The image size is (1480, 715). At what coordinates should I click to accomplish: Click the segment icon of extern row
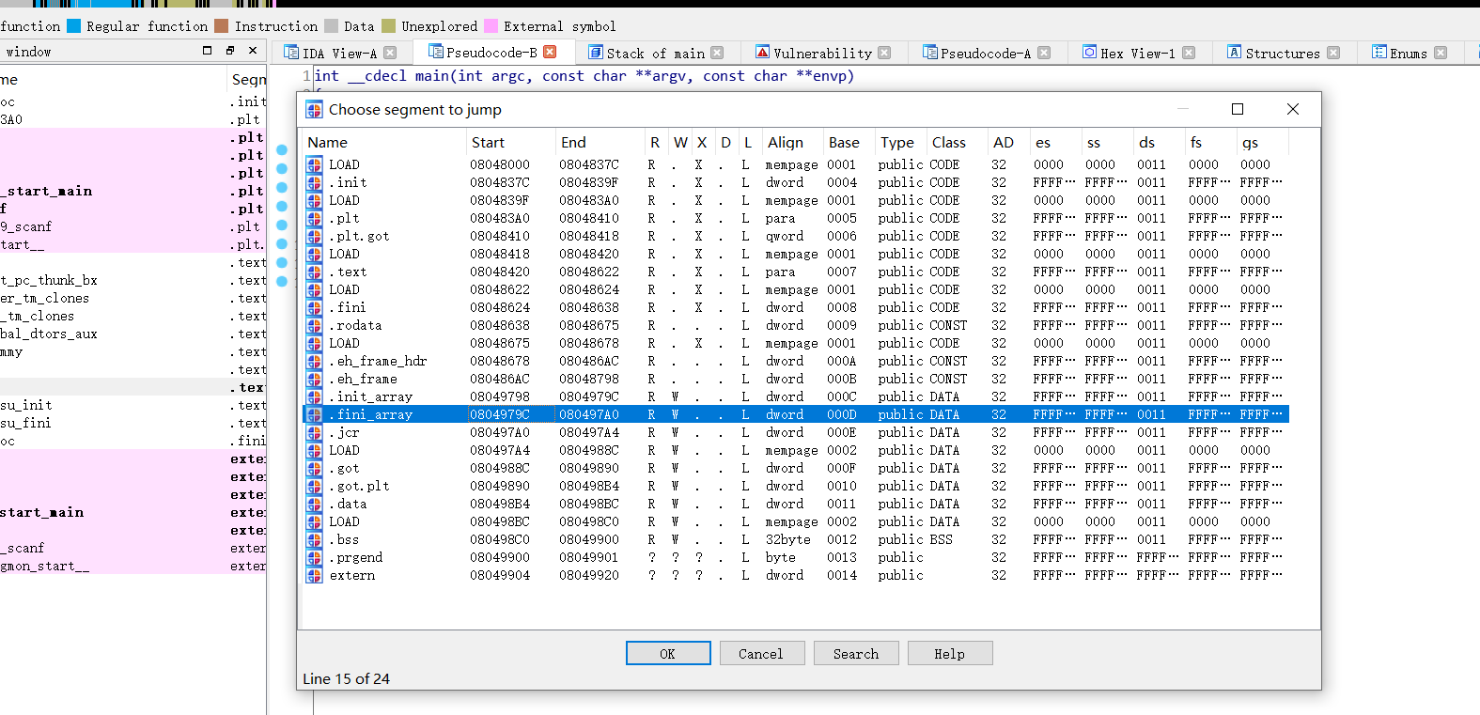click(x=314, y=575)
